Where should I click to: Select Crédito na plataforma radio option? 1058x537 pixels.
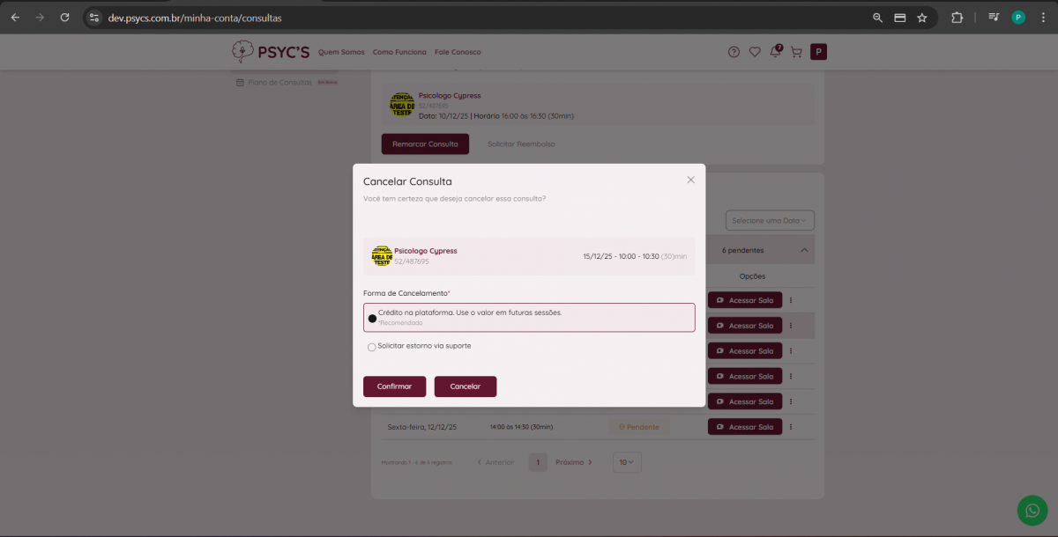pos(372,318)
